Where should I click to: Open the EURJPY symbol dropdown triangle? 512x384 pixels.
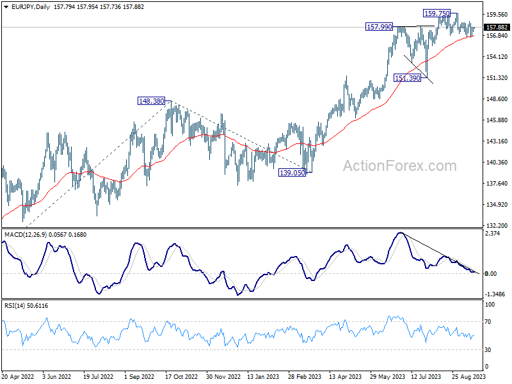[x=6, y=7]
